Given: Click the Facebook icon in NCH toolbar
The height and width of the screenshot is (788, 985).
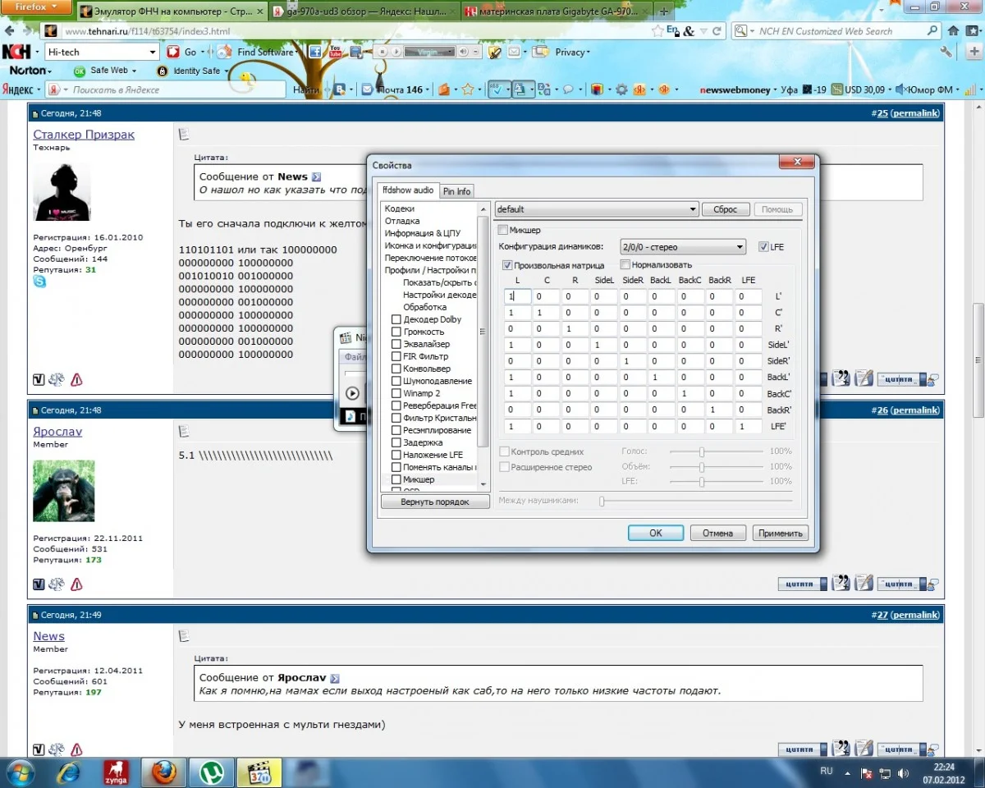Looking at the screenshot, I should [x=314, y=52].
